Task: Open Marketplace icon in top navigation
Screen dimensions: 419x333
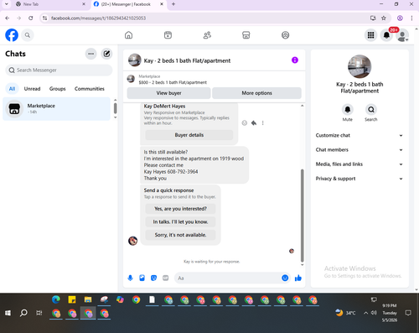Action: click(246, 35)
